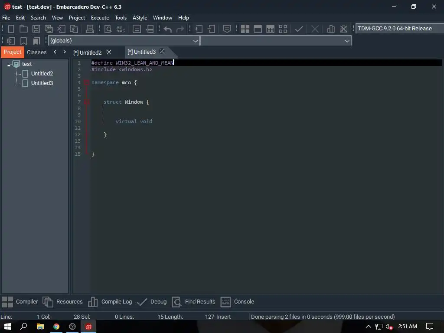
Task: Click the Close file toolbar icon
Action: point(62,29)
